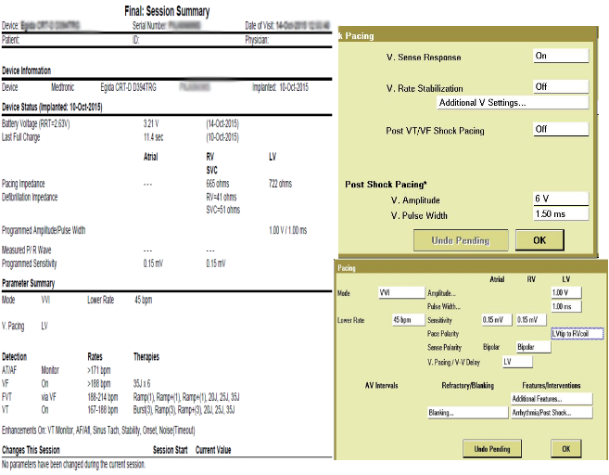Click the AV Intervals heading

[381, 386]
